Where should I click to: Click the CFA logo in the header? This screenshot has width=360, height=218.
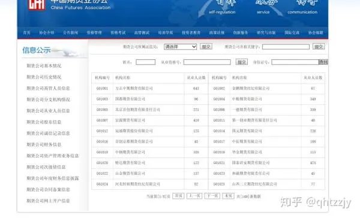37,5
